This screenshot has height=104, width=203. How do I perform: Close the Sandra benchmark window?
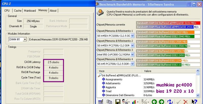pos(199,4)
